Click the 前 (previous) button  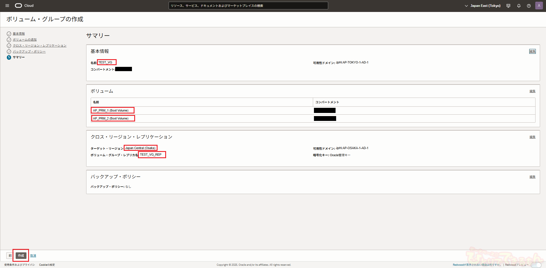tap(10, 255)
